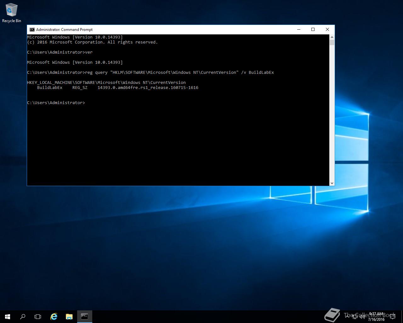The height and width of the screenshot is (323, 403).
Task: Open File Explorer from the taskbar
Action: pyautogui.click(x=69, y=316)
